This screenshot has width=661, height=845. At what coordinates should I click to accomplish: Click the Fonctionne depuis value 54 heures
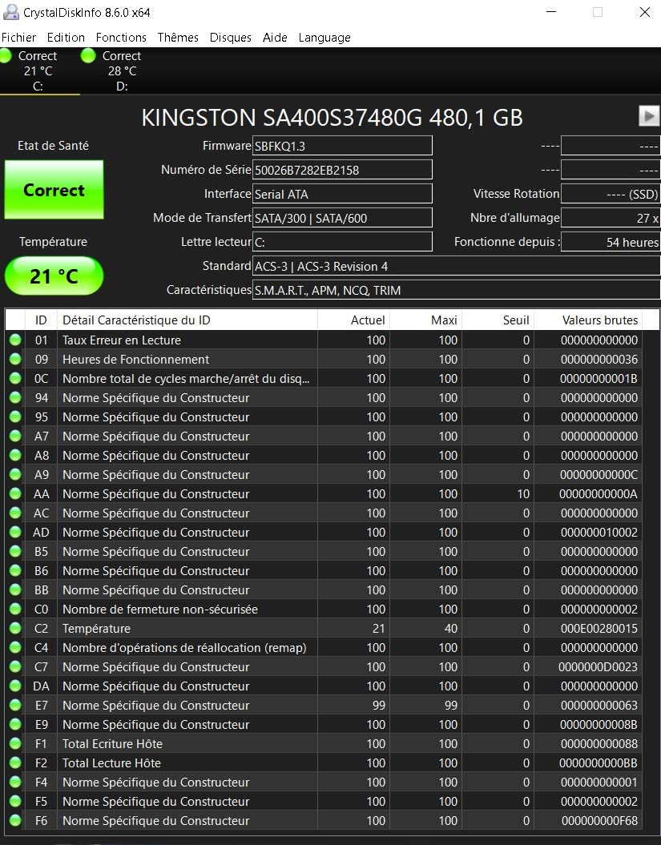click(611, 242)
